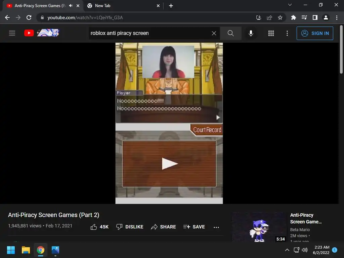
Task: Open more actions menu beside SAVE
Action: (216, 227)
